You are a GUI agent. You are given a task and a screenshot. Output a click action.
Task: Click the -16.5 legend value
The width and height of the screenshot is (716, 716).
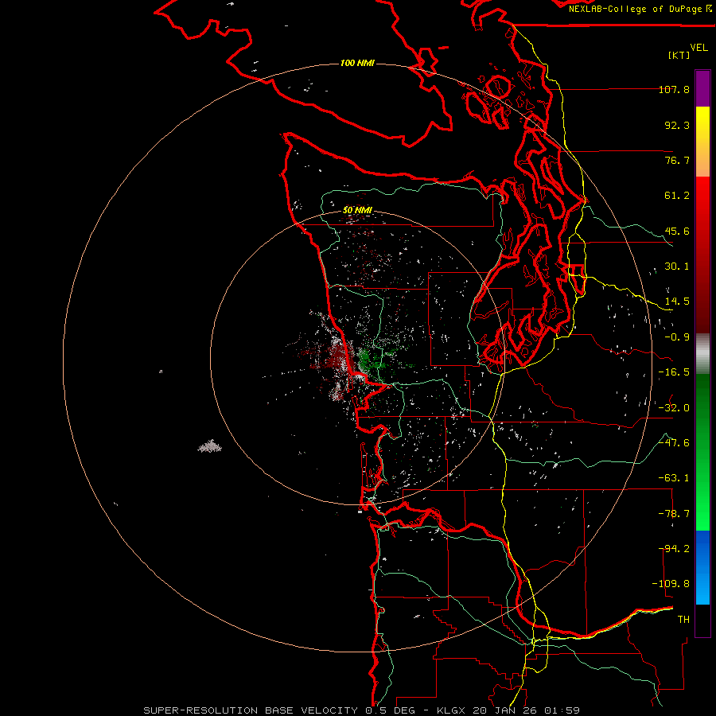click(674, 372)
